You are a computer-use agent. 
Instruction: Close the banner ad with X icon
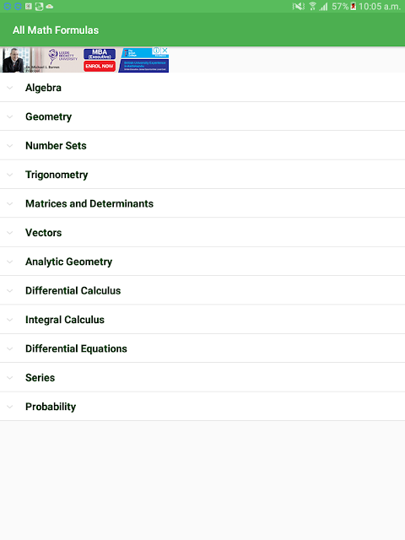click(x=165, y=51)
